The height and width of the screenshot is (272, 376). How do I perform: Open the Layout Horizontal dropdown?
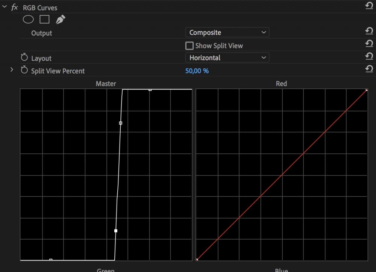pyautogui.click(x=227, y=58)
